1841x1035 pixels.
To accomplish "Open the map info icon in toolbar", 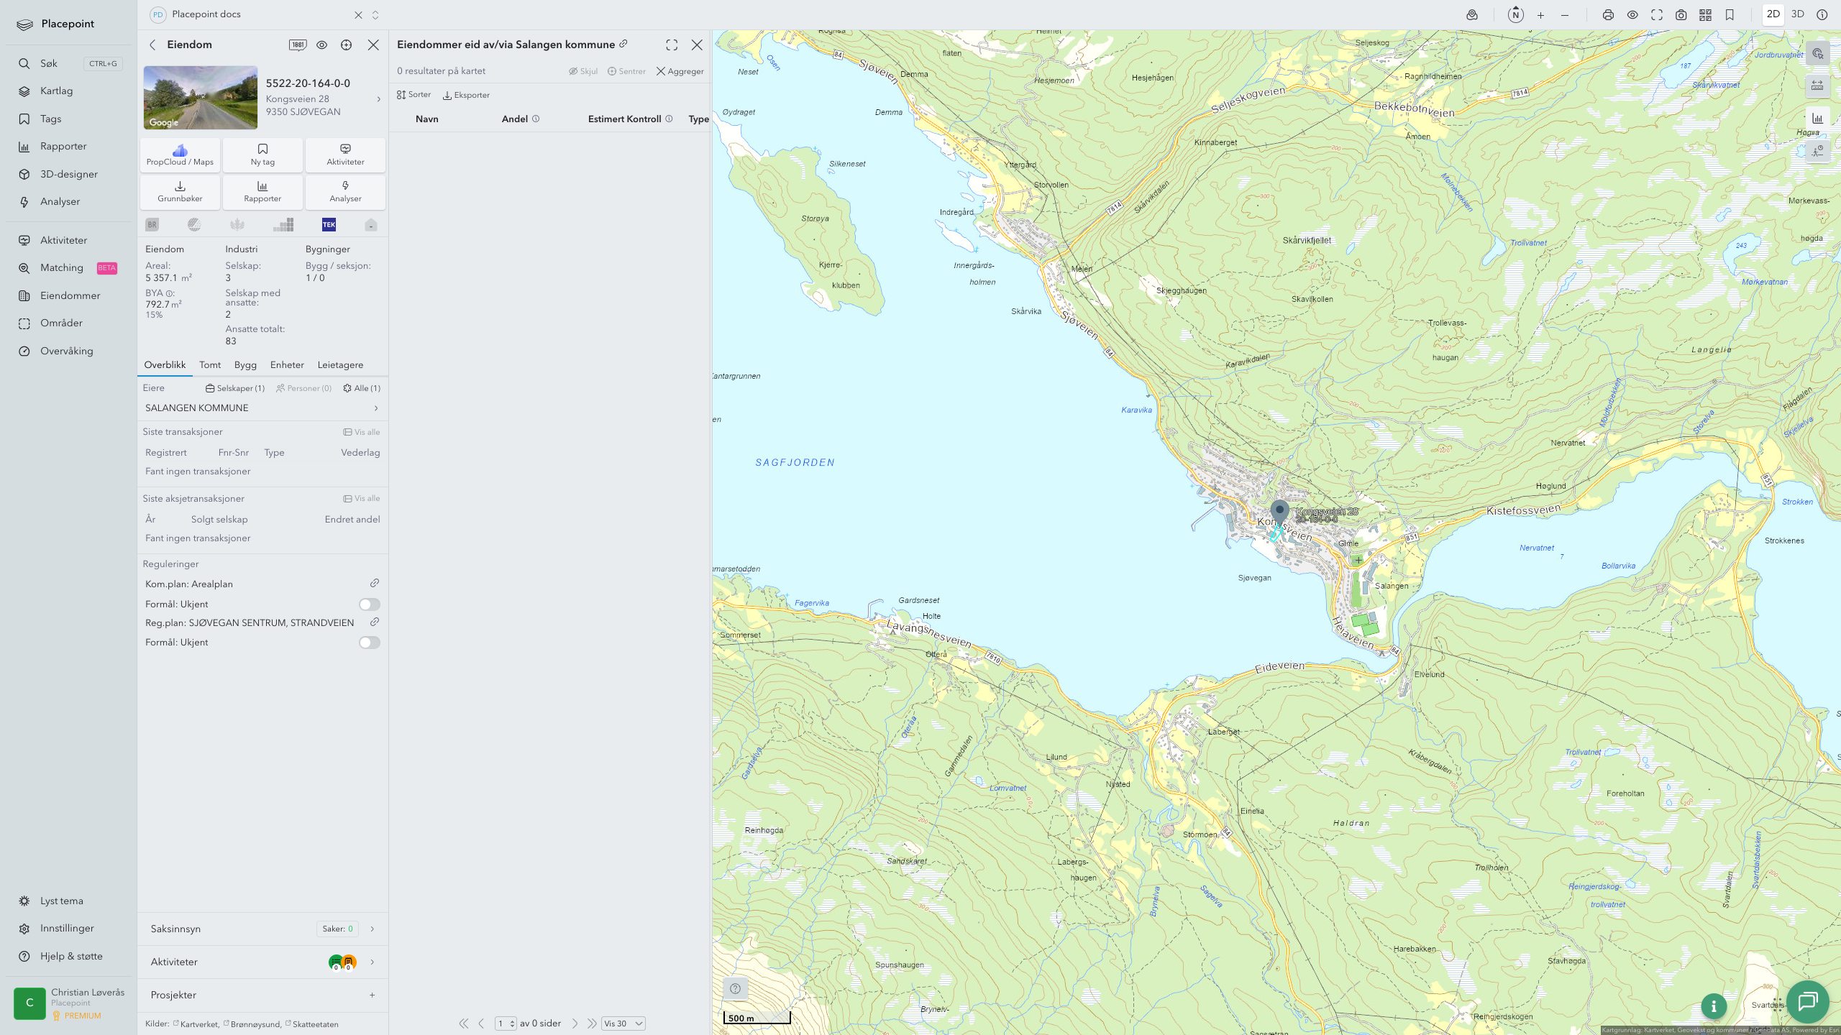I will (x=1822, y=15).
